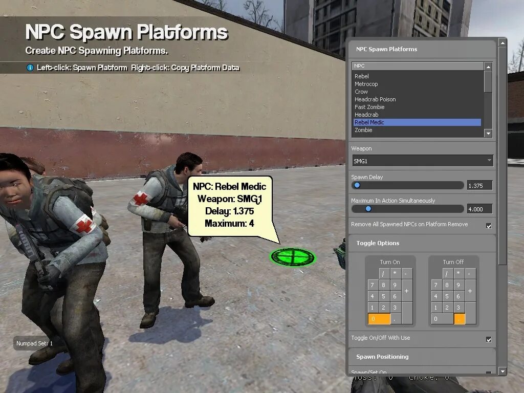524x393 pixels.
Task: Click the period key on Turn On numpad
Action: pyautogui.click(x=396, y=319)
